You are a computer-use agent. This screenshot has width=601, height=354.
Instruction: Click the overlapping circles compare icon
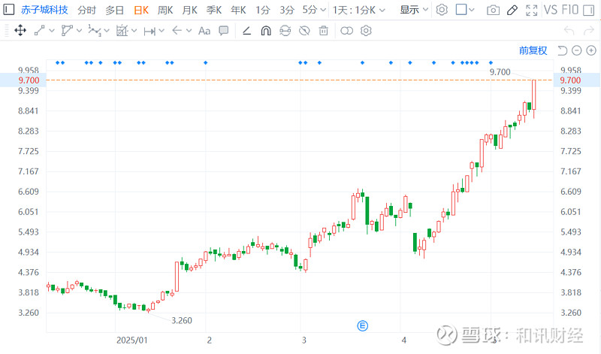pos(346,31)
